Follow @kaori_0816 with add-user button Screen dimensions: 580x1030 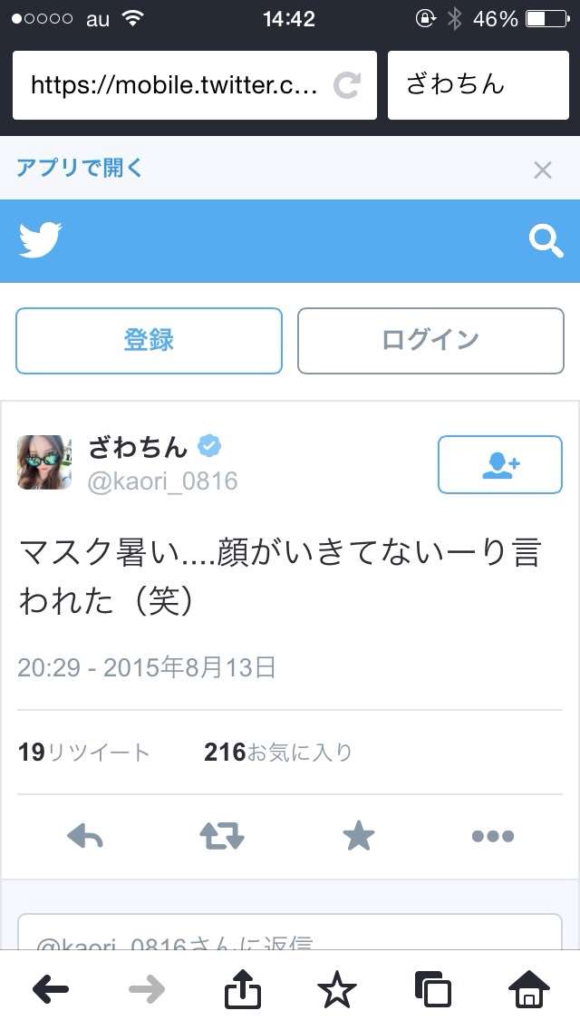(500, 464)
